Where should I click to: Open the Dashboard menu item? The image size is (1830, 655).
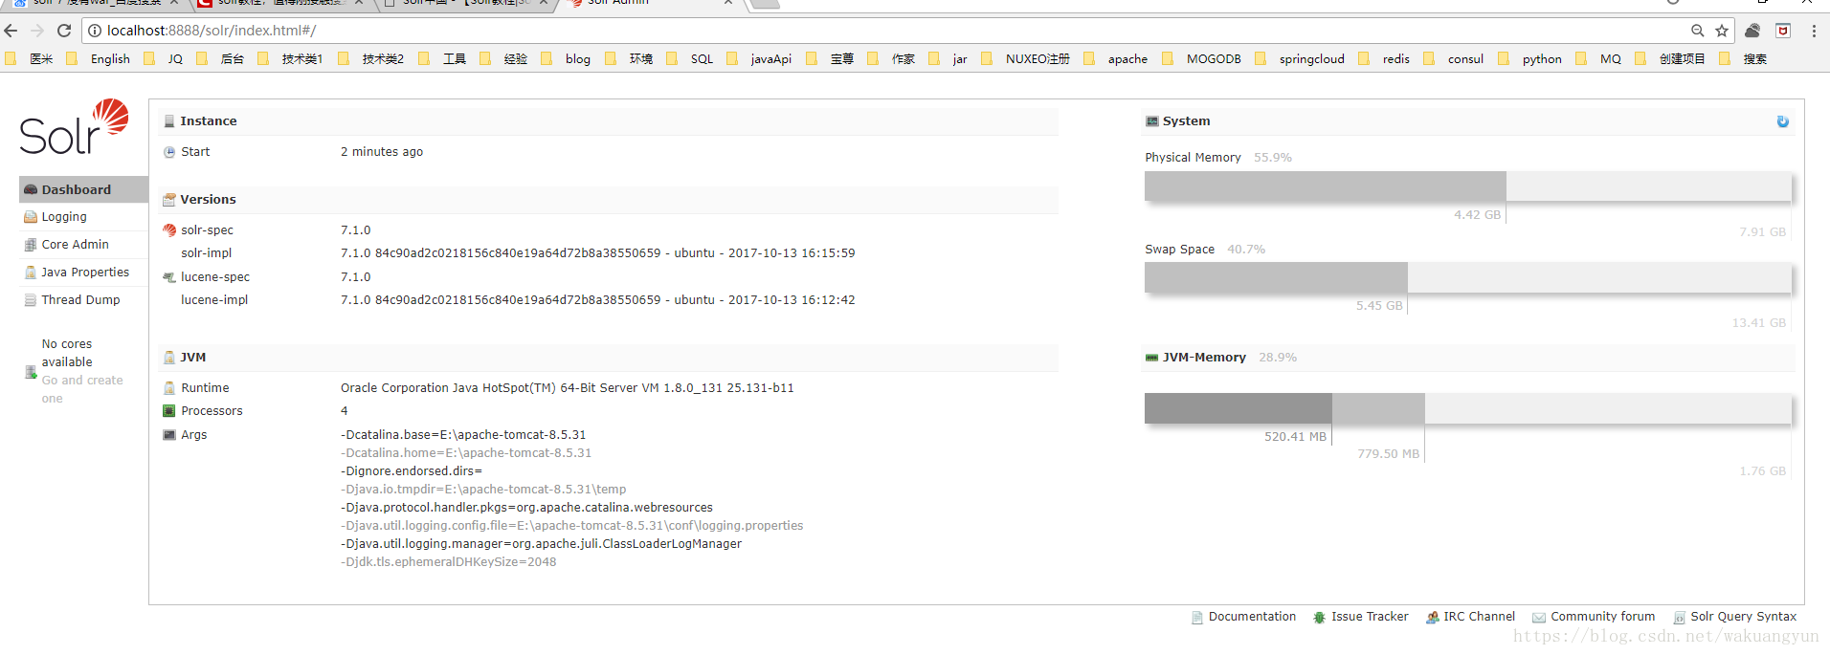click(83, 189)
